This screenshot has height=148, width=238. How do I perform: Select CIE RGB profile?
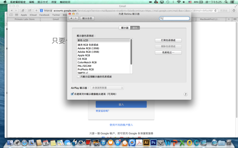[104, 59]
